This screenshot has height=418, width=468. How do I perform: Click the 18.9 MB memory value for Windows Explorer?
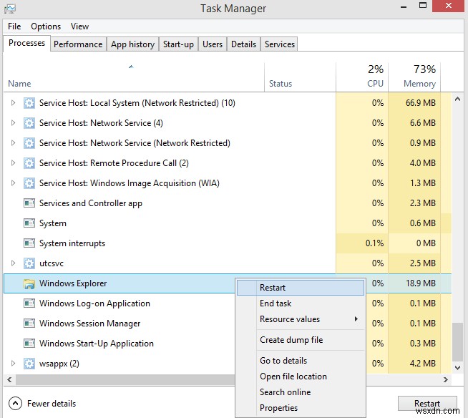[x=421, y=283]
